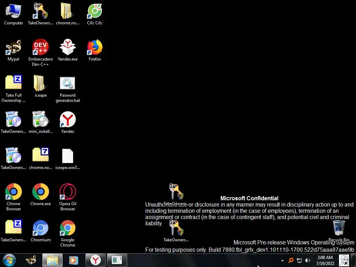Launch Windows Media Player from the taskbar

(x=74, y=260)
